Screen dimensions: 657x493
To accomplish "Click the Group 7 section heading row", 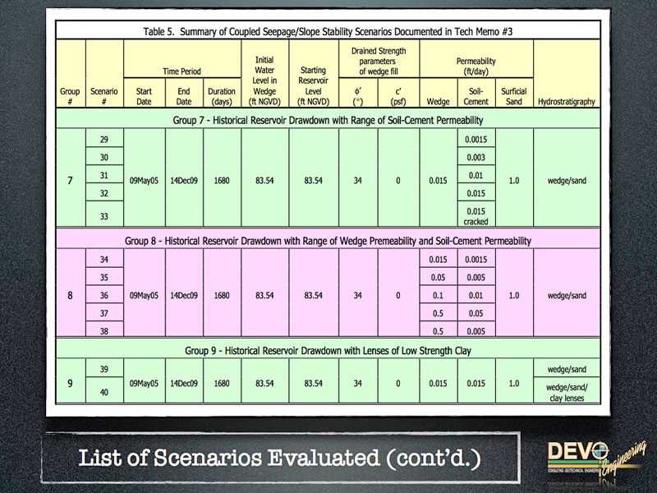I will pyautogui.click(x=328, y=121).
